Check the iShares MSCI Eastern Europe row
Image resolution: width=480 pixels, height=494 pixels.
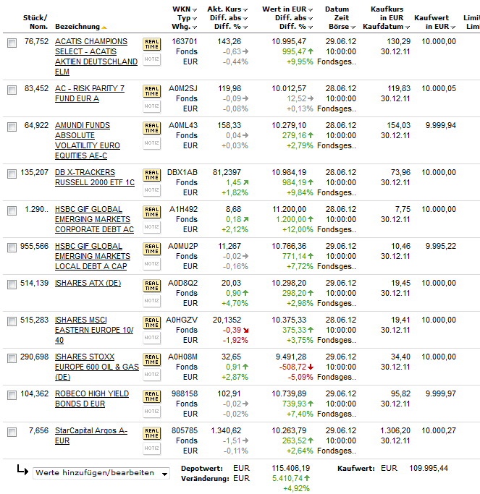(12, 321)
